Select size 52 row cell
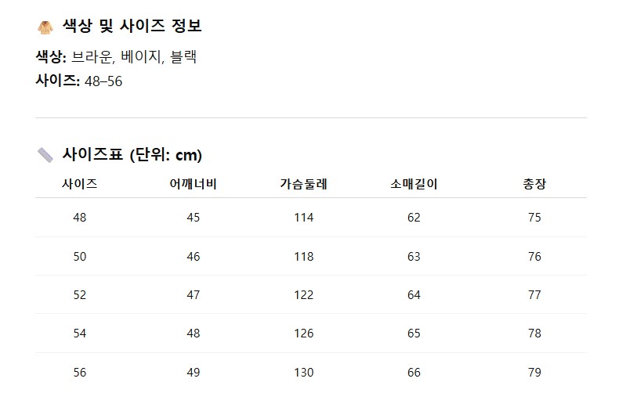This screenshot has width=637, height=411. (80, 295)
